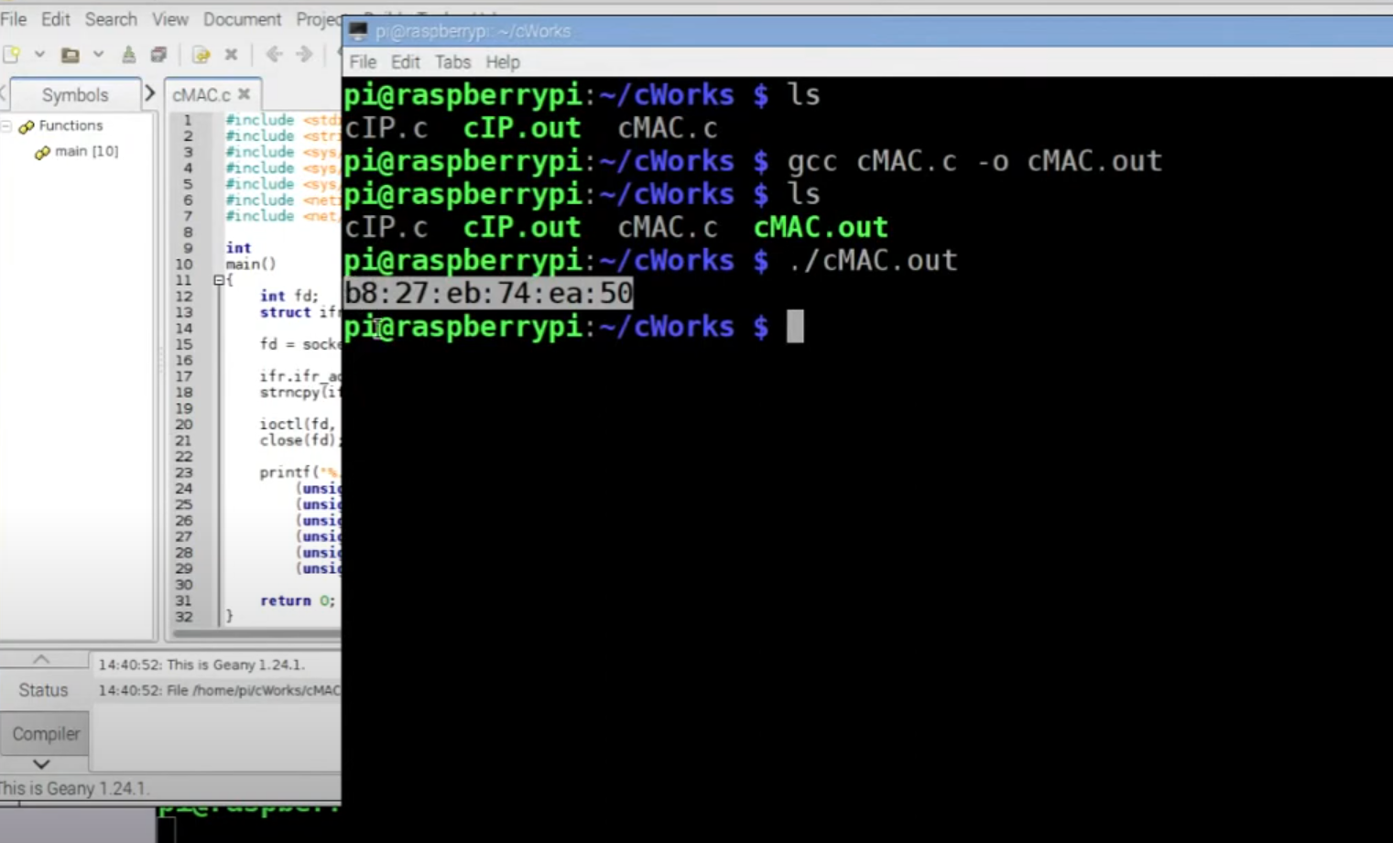The height and width of the screenshot is (843, 1393).
Task: Select the Save All toolbar icon
Action: pyautogui.click(x=158, y=55)
